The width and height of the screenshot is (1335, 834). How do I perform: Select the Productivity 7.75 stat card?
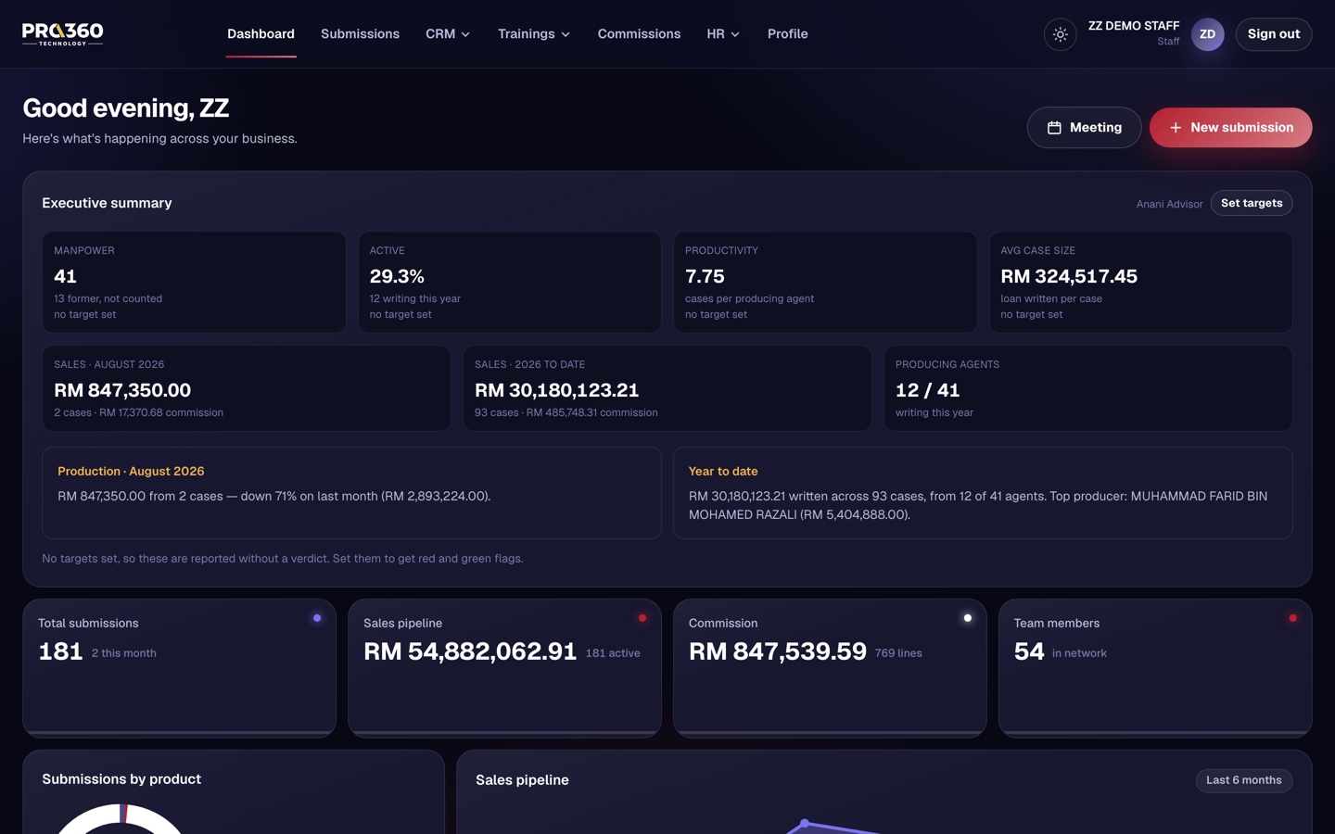pos(825,282)
